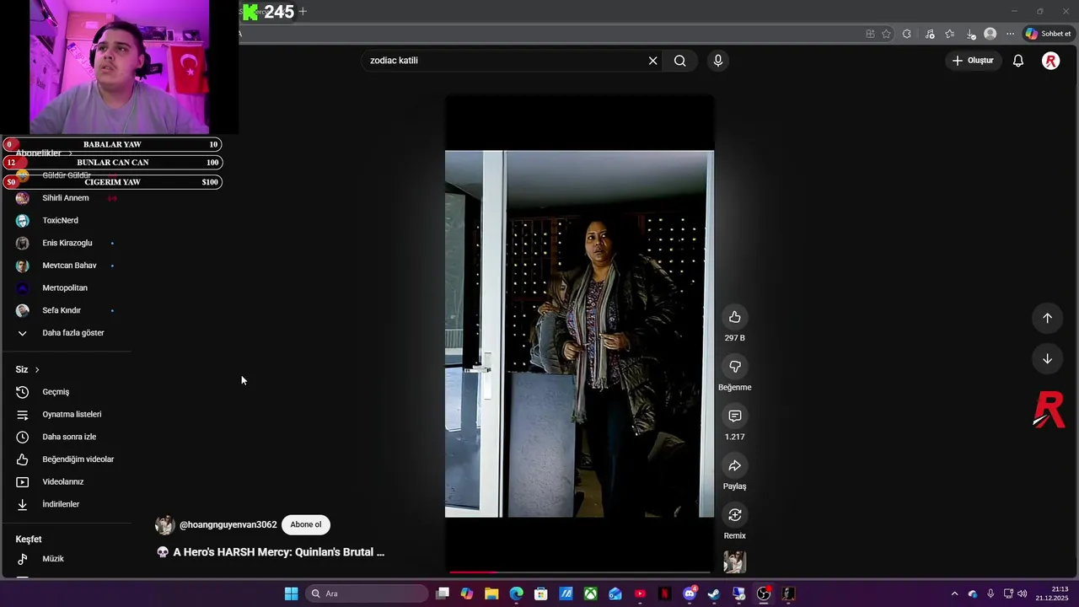Open new browser tab with plus
The width and height of the screenshot is (1079, 607).
(x=303, y=11)
